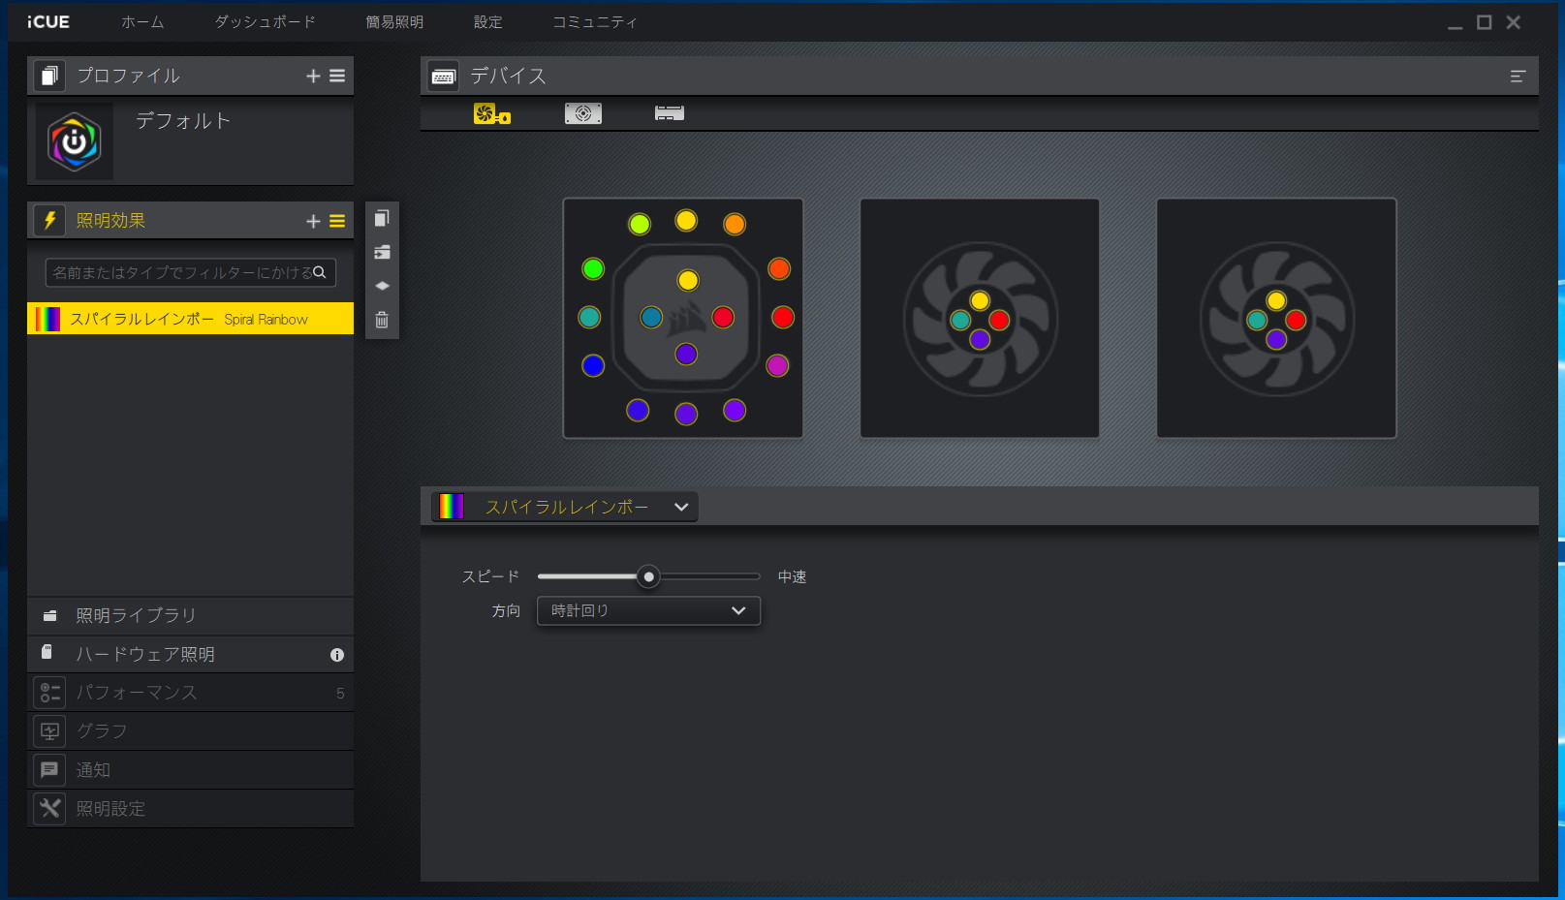Save effect to library icon
This screenshot has width=1565, height=900.
[382, 252]
